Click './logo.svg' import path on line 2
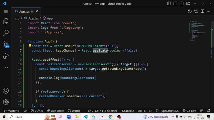 (x=71, y=28)
